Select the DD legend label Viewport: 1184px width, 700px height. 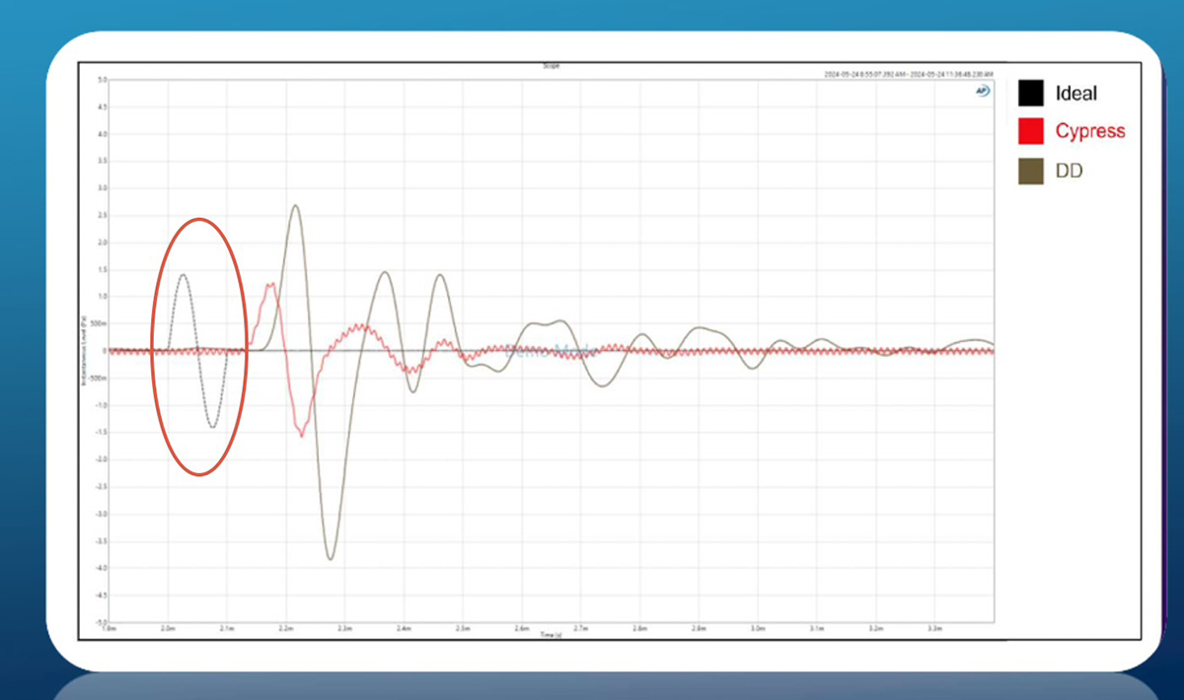click(x=1069, y=171)
